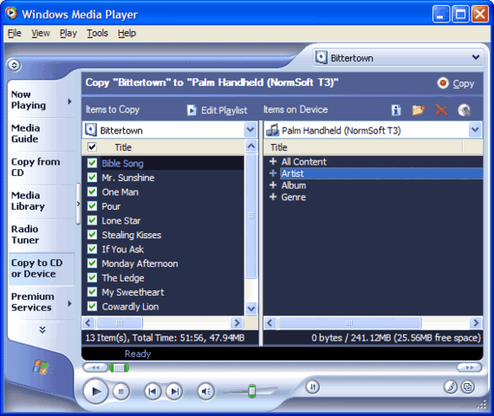Click the volume slider handle
The width and height of the screenshot is (494, 416).
click(x=251, y=391)
